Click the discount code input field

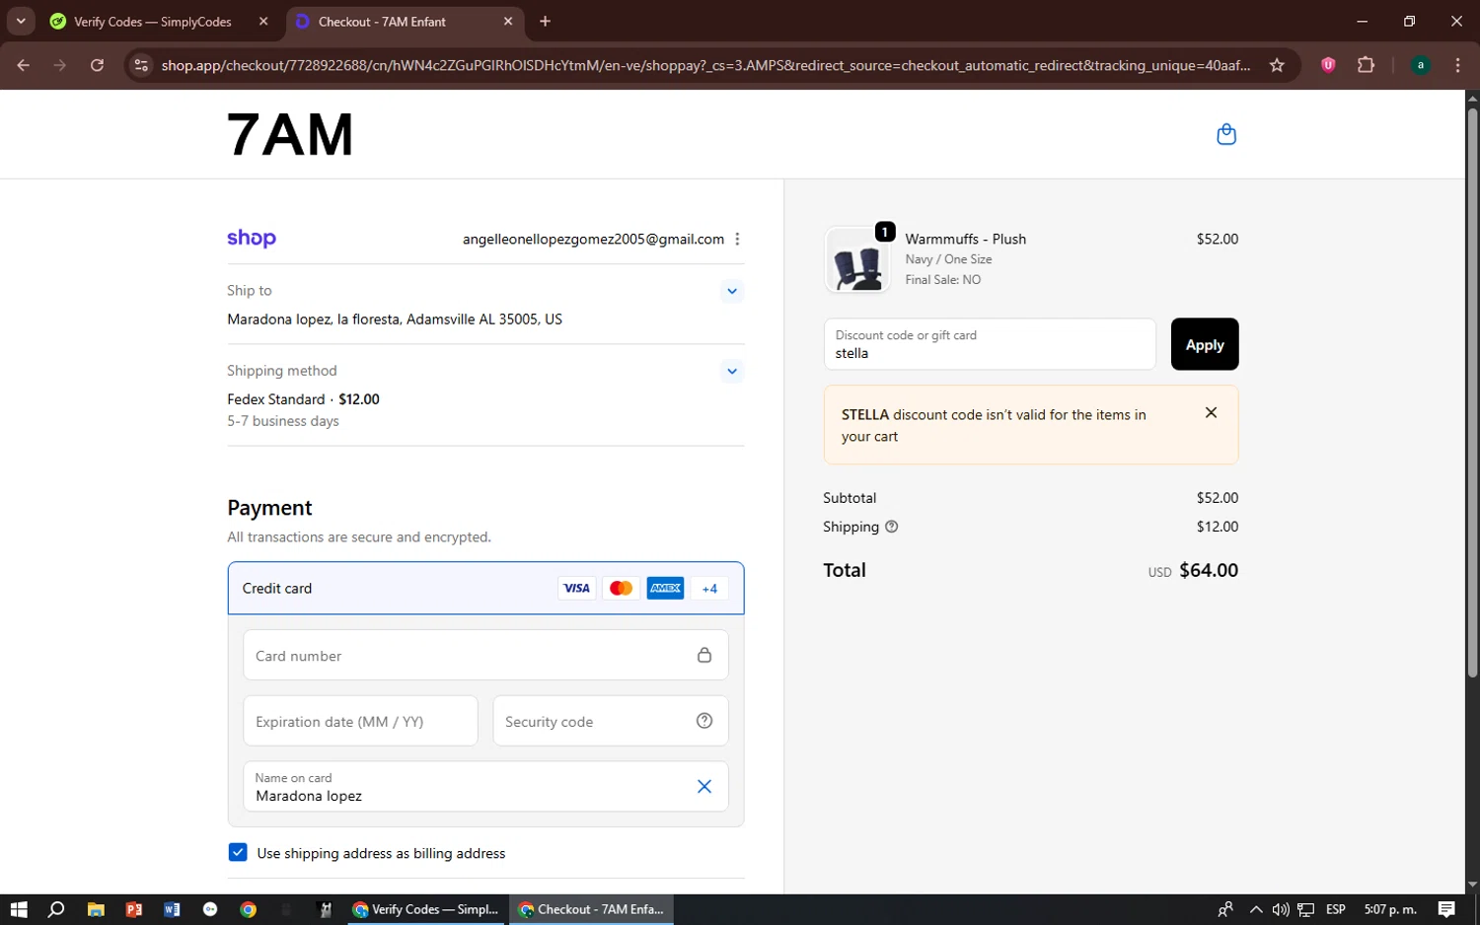click(x=990, y=344)
